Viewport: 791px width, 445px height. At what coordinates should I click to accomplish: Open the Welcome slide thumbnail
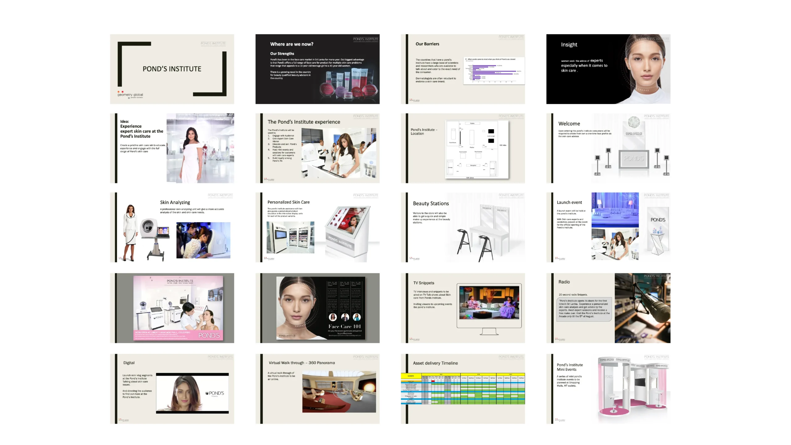608,148
